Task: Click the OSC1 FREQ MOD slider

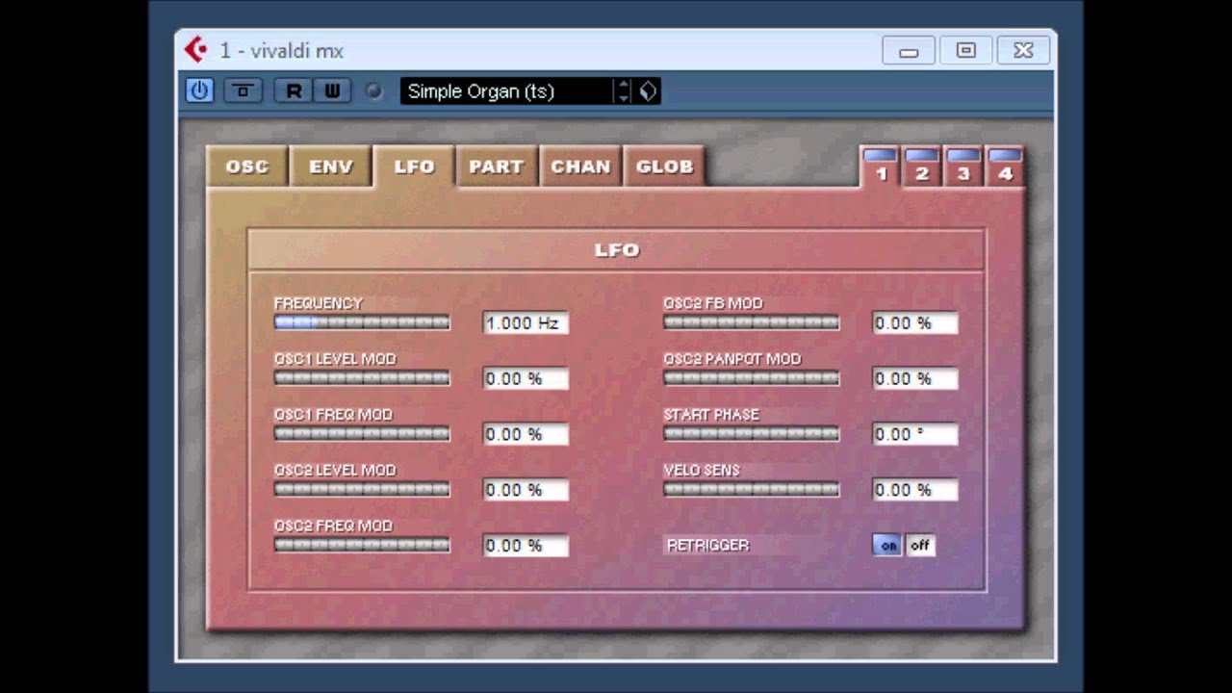Action: coord(362,434)
